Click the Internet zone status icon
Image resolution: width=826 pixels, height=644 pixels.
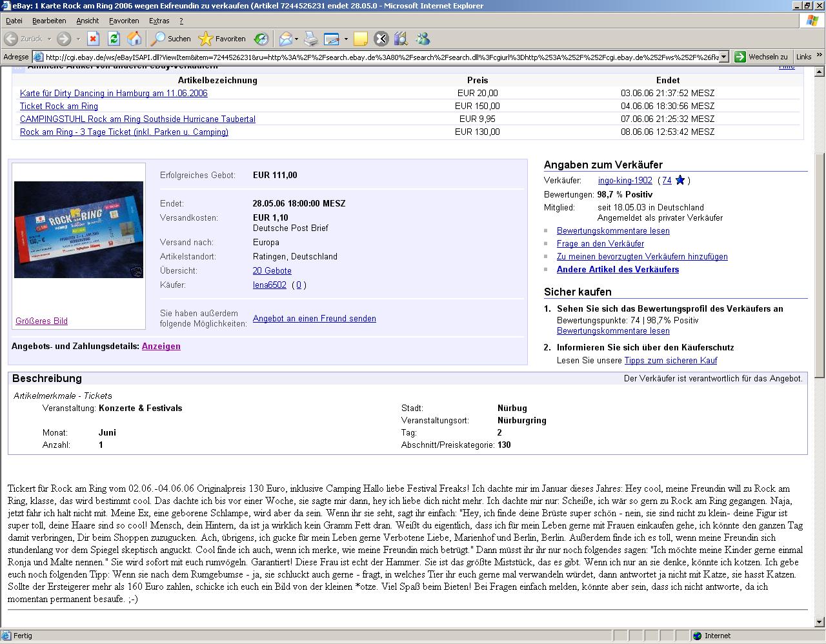click(697, 636)
